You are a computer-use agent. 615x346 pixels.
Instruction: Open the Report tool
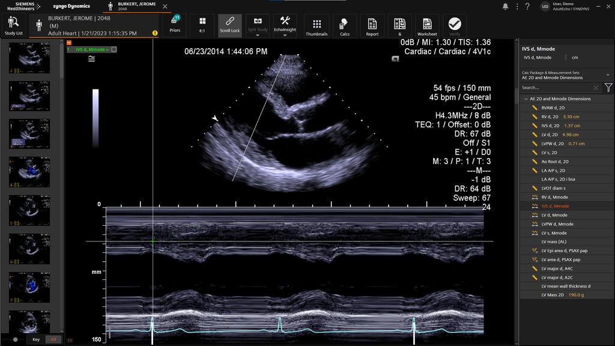tap(372, 26)
